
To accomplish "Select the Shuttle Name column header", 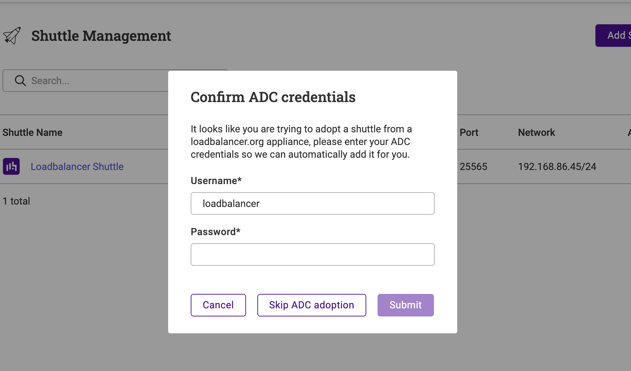I will pyautogui.click(x=32, y=132).
